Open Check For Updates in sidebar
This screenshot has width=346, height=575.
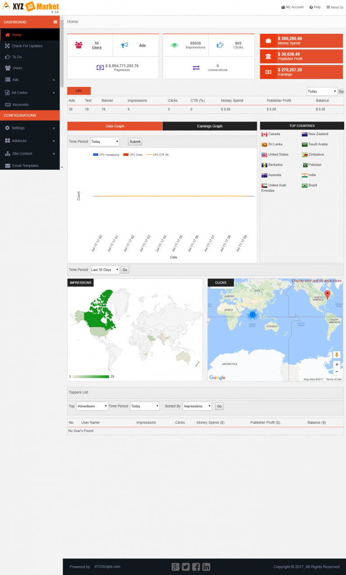tap(27, 46)
